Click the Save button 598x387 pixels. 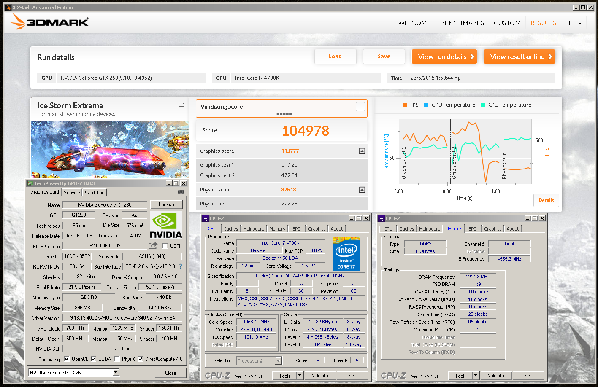point(384,56)
